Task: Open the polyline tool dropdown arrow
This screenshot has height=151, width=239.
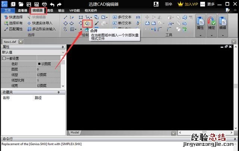Action: point(91,17)
